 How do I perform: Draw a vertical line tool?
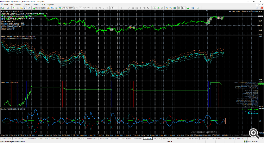click(121, 8)
